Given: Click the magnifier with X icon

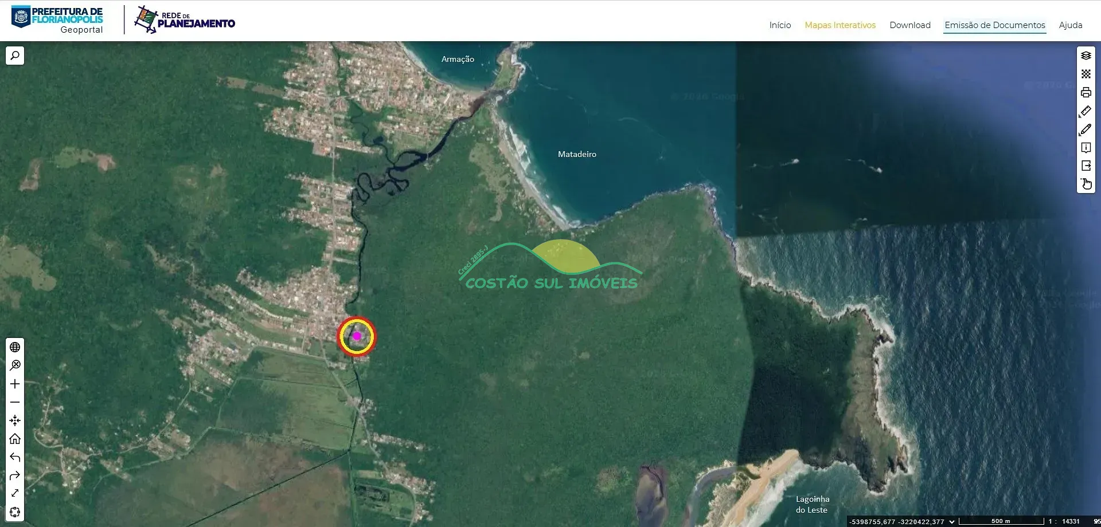Looking at the screenshot, I should [x=15, y=365].
